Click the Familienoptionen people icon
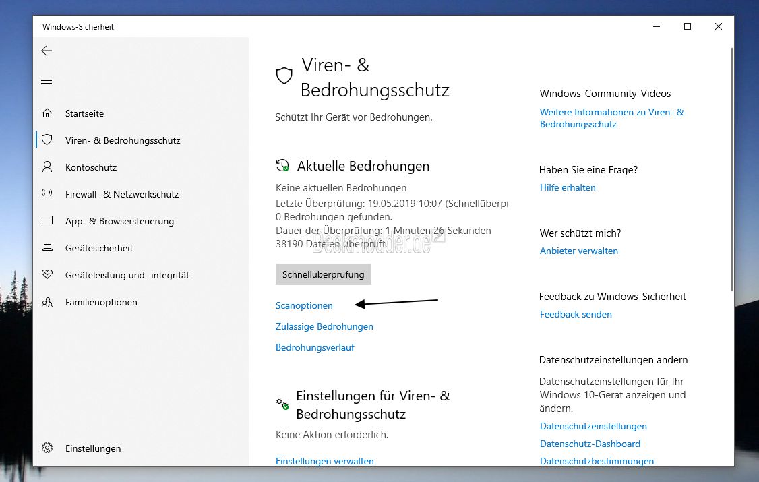759x482 pixels. [47, 302]
